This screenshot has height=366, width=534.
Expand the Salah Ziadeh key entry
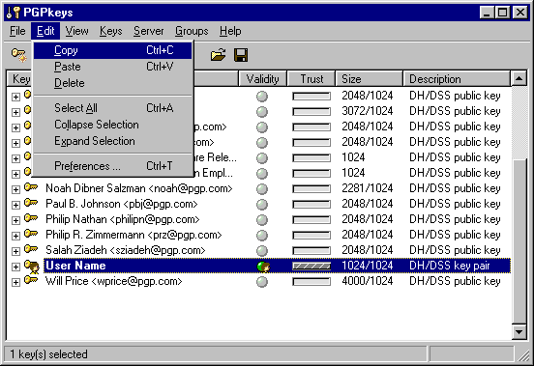click(x=15, y=251)
